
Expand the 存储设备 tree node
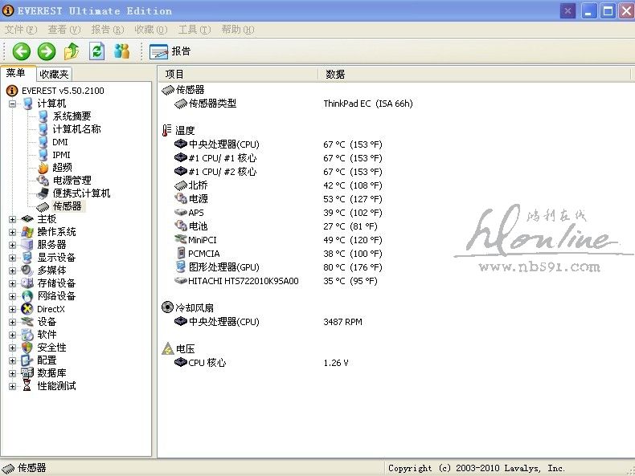click(13, 283)
